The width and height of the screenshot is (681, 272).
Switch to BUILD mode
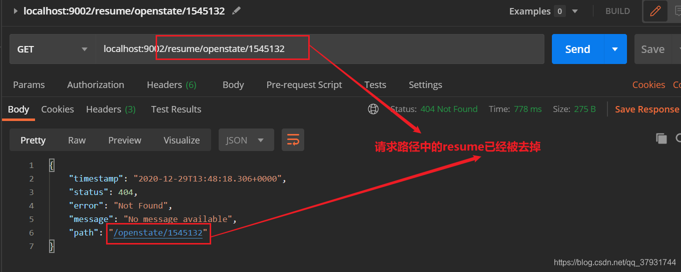tap(617, 11)
